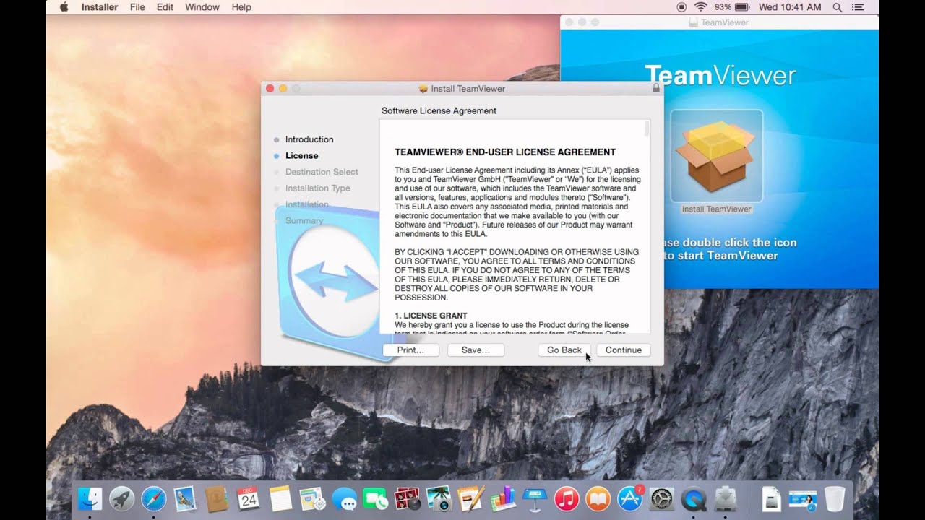Click Save... to save license
Image resolution: width=925 pixels, height=520 pixels.
click(x=476, y=350)
